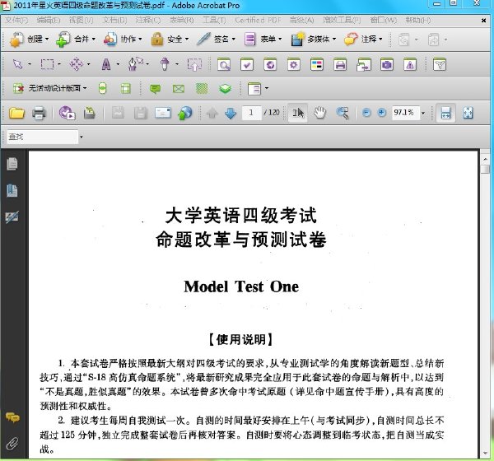Open the 文档 (Document) menu
Image resolution: width=494 pixels, height=461 pixels.
(x=114, y=20)
